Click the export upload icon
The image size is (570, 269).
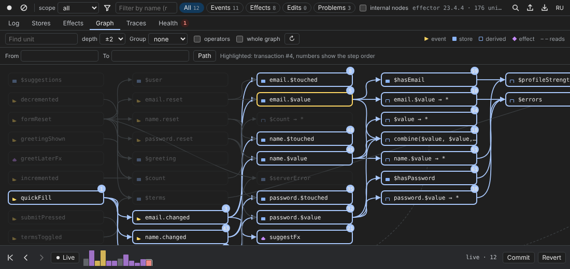tap(530, 8)
